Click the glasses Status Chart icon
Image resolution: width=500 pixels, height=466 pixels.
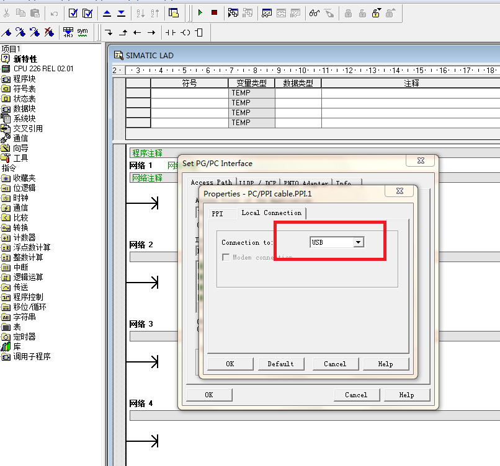(x=315, y=13)
